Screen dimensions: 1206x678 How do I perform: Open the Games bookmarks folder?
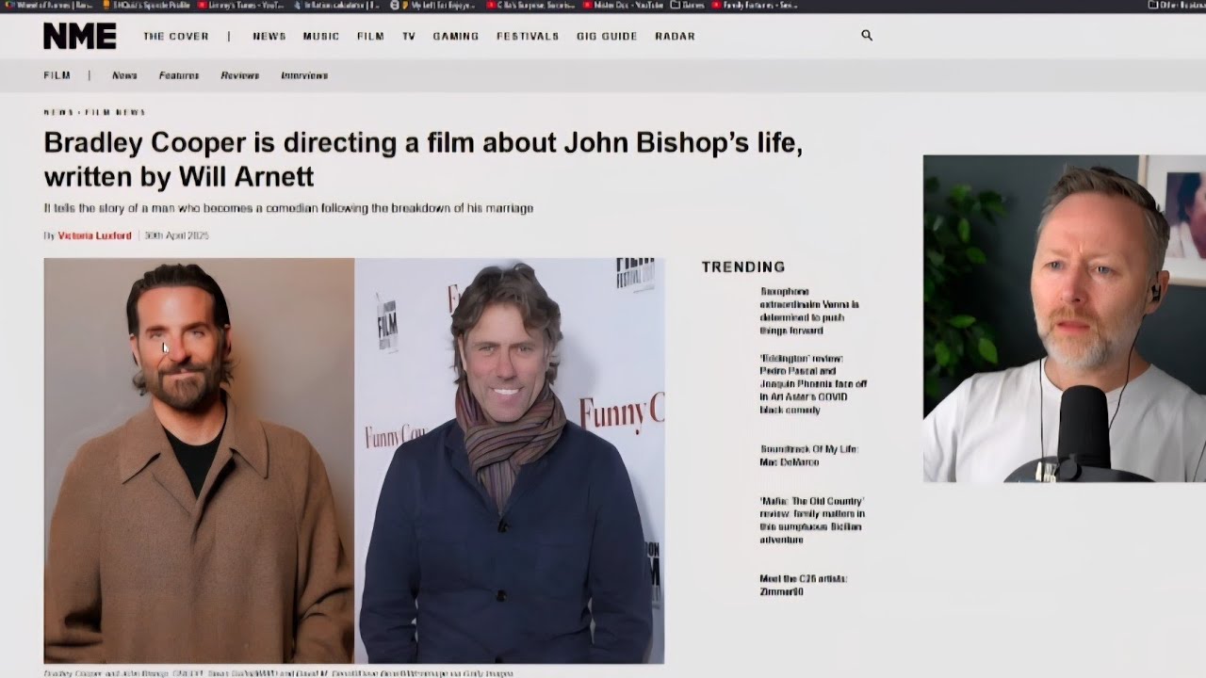click(688, 5)
